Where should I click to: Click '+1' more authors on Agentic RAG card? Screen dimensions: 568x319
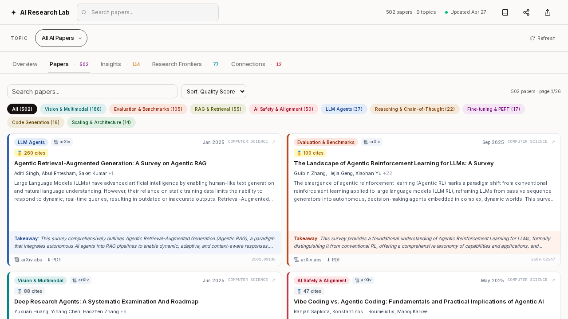[x=111, y=173]
